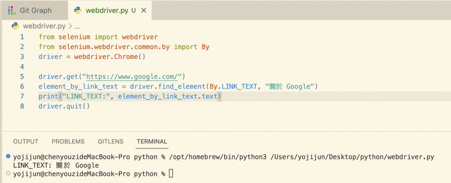The image size is (451, 183).
Task: Select the TERMINAL panel tab
Action: [152, 141]
